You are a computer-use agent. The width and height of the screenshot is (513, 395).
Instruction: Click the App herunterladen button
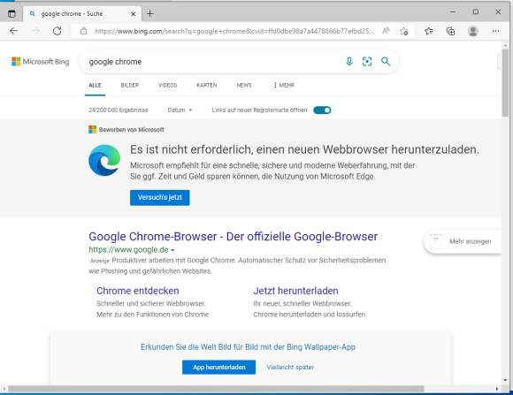pyautogui.click(x=218, y=368)
